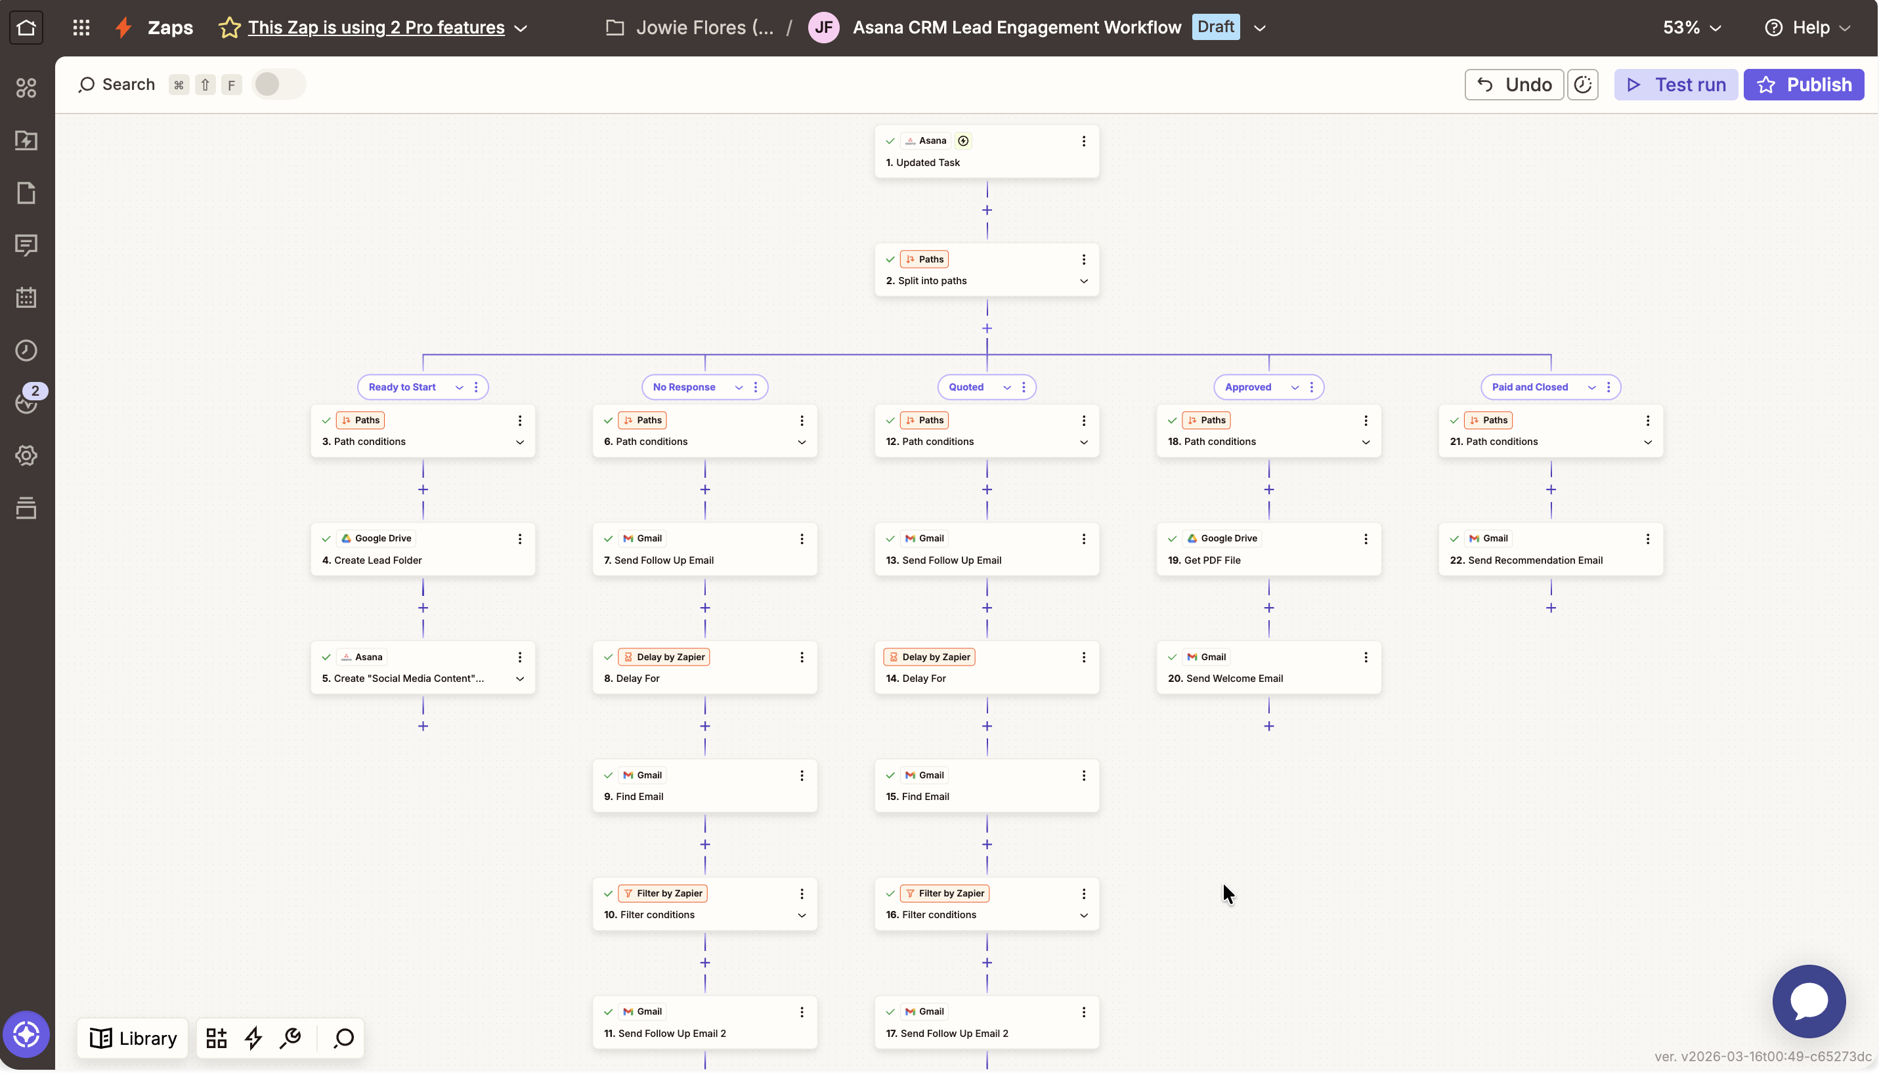Click the history clock icon in left sidebar

pos(26,350)
